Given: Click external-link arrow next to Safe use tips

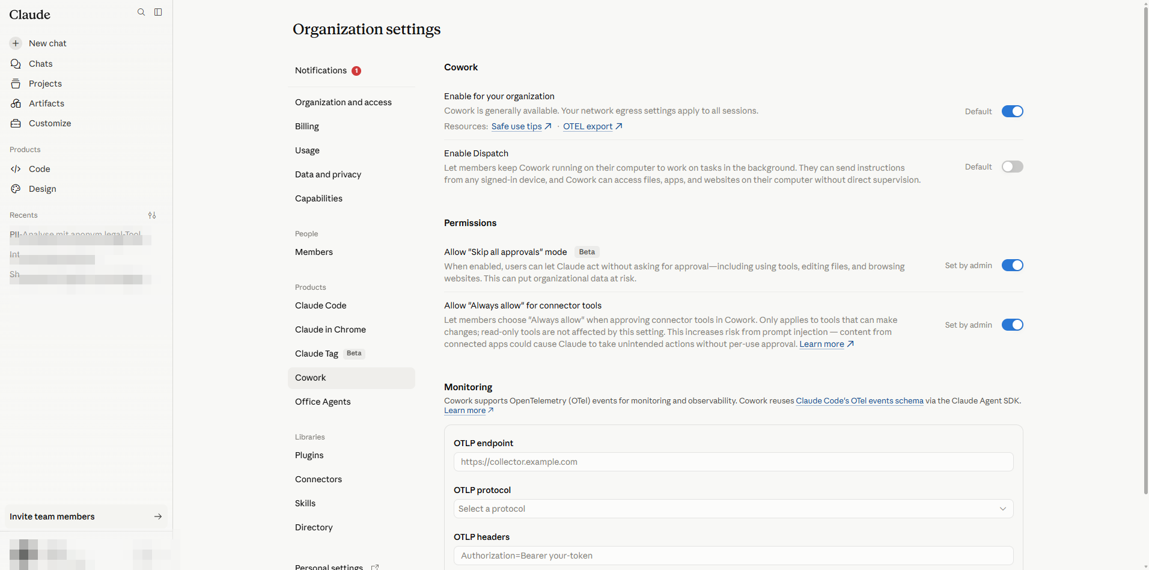Looking at the screenshot, I should pyautogui.click(x=548, y=126).
